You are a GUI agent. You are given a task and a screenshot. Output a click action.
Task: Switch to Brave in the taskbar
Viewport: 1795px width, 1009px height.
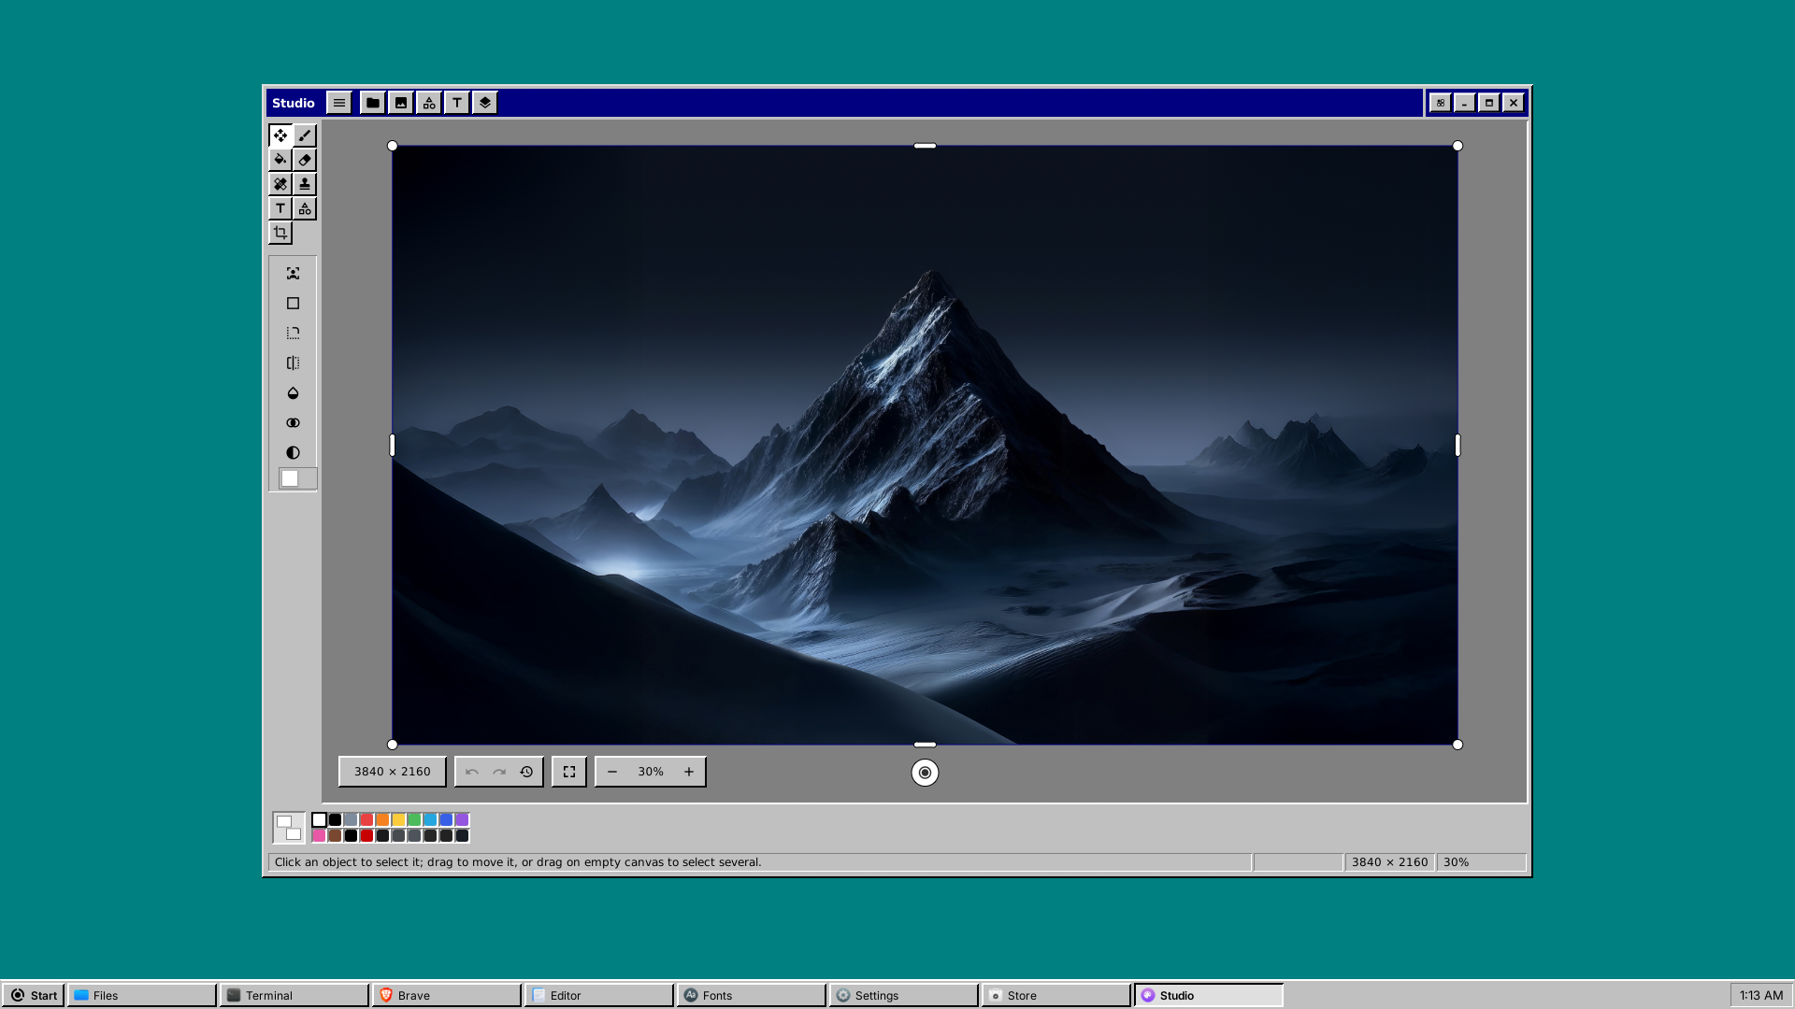click(447, 995)
